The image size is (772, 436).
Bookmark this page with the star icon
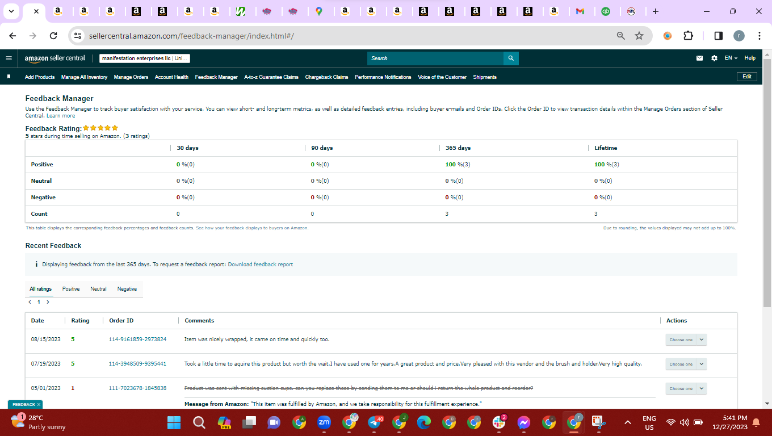coord(639,36)
